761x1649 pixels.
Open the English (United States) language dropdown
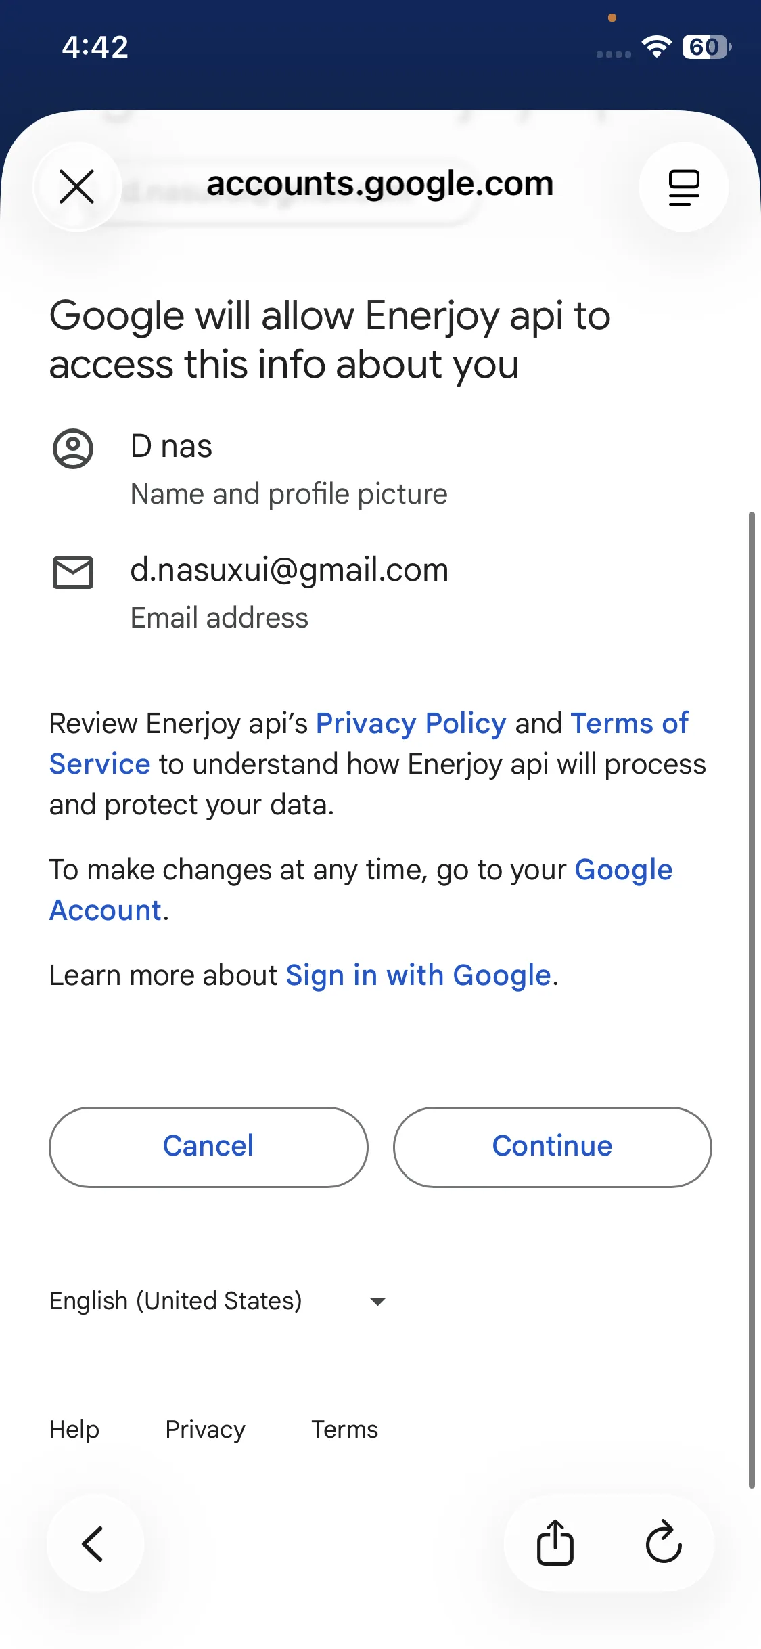click(x=176, y=1301)
